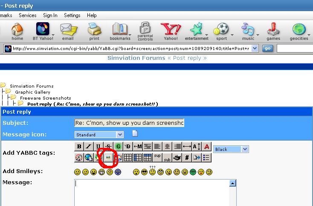Add the sunglasses cool smiley

pos(144,172)
